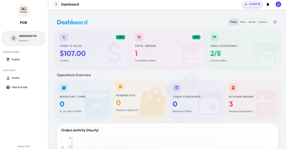Open Help & Guide page
286x149 pixels.
click(19, 87)
